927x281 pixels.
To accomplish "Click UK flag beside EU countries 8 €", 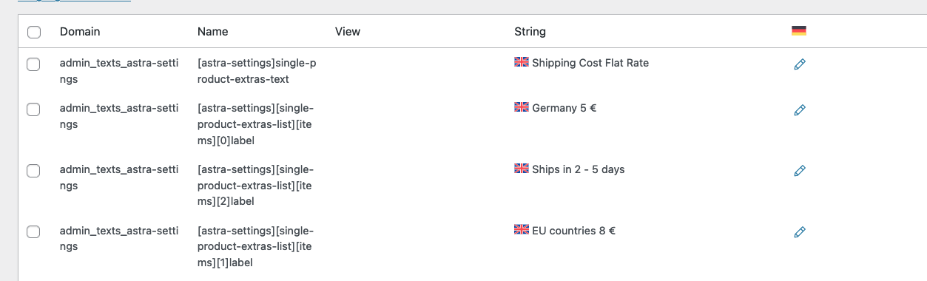I will click(522, 230).
